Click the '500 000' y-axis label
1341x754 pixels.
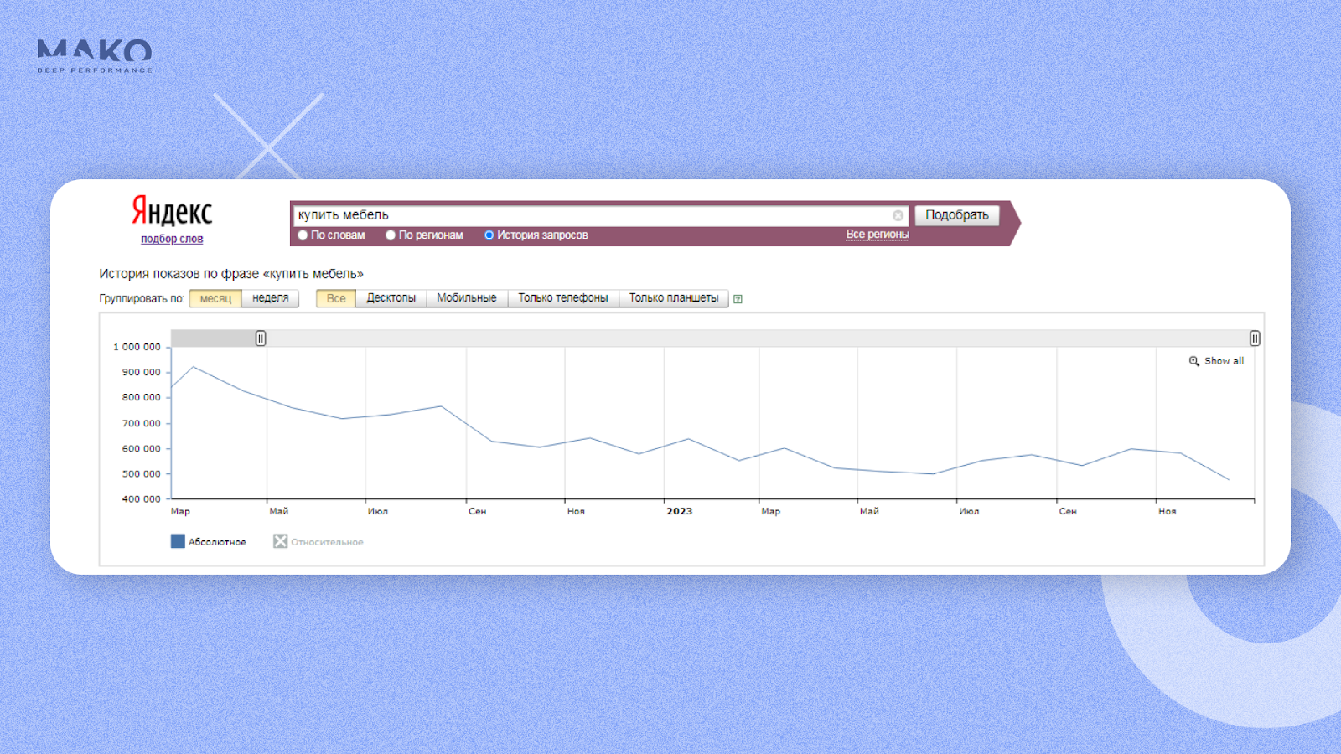141,474
